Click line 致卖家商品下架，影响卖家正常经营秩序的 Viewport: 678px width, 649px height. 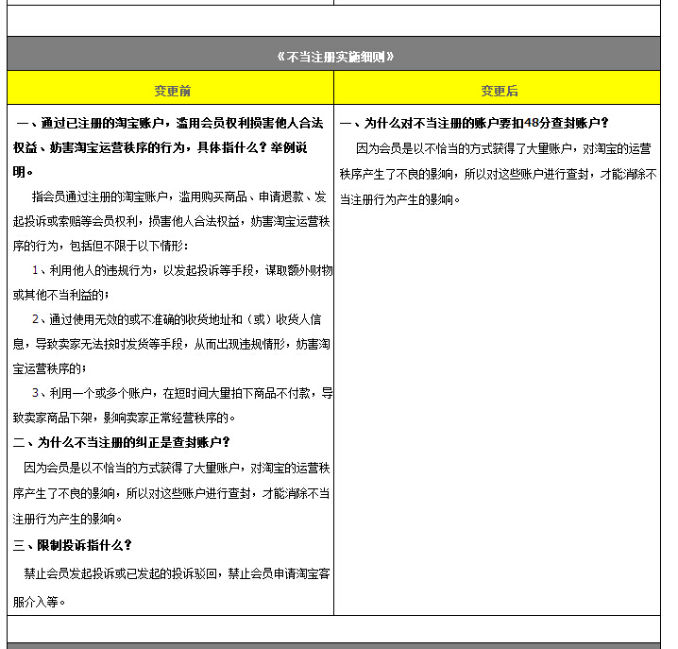124,418
